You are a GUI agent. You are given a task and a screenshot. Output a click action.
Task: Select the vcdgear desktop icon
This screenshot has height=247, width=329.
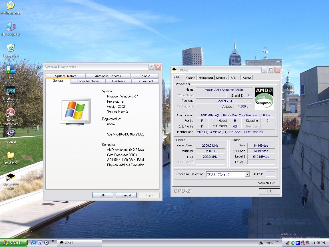11,136
